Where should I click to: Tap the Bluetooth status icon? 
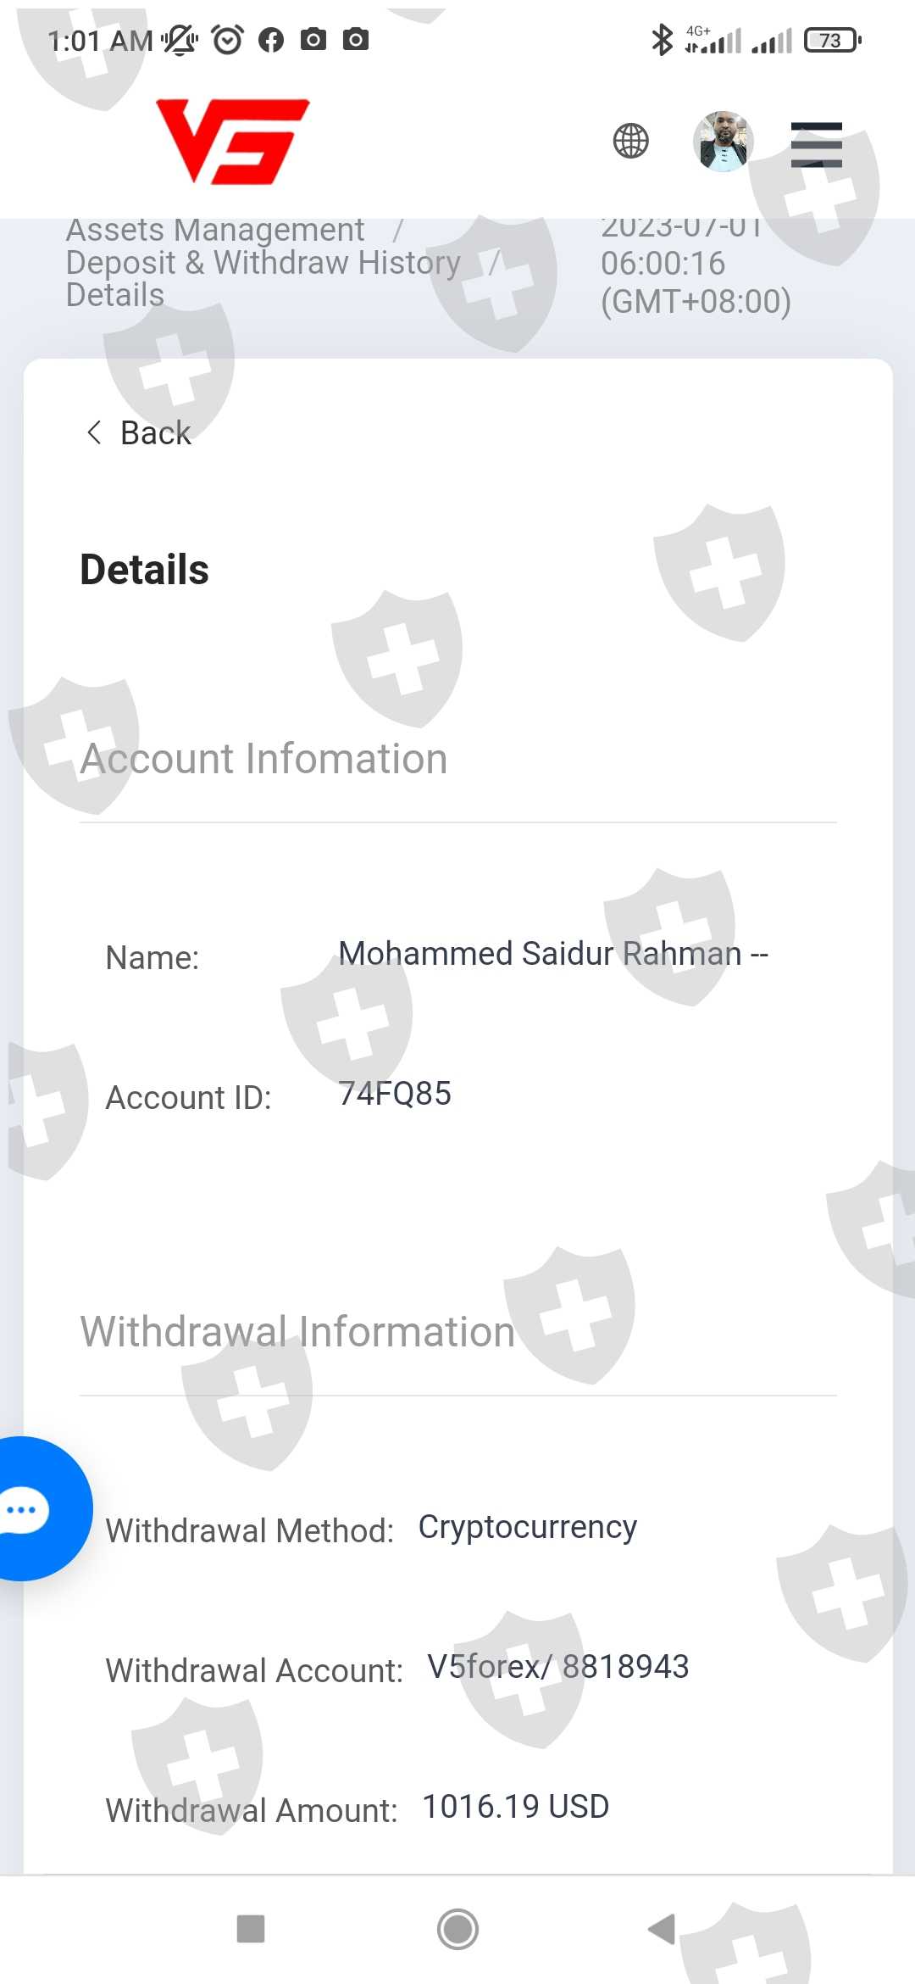pyautogui.click(x=661, y=40)
